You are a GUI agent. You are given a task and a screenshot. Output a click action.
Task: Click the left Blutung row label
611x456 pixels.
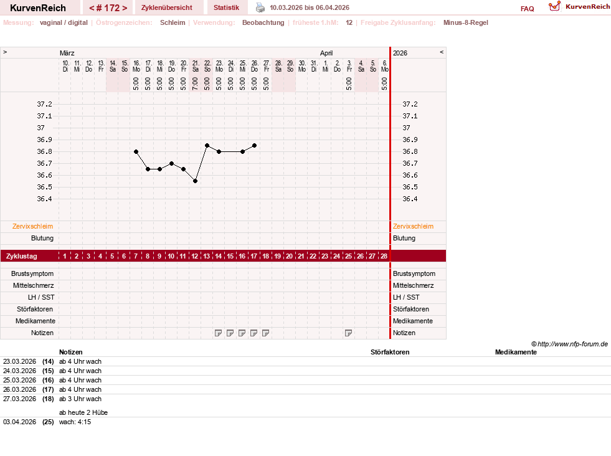(42, 238)
